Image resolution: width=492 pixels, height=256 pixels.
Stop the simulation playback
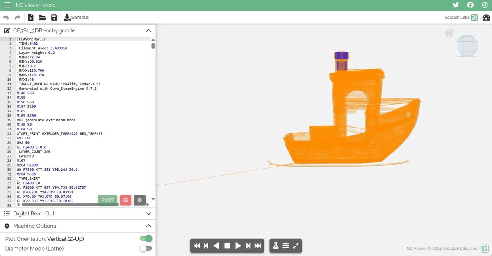coord(227,246)
